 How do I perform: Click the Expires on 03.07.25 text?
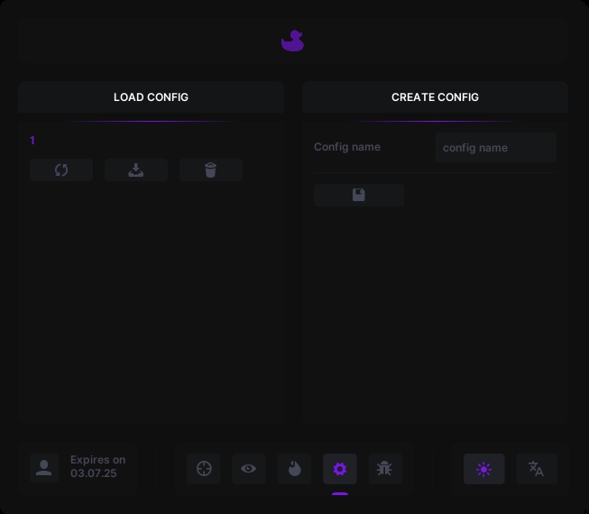click(98, 466)
